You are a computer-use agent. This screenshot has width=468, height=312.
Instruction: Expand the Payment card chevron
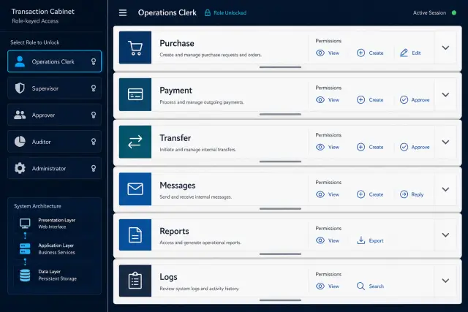click(x=445, y=95)
